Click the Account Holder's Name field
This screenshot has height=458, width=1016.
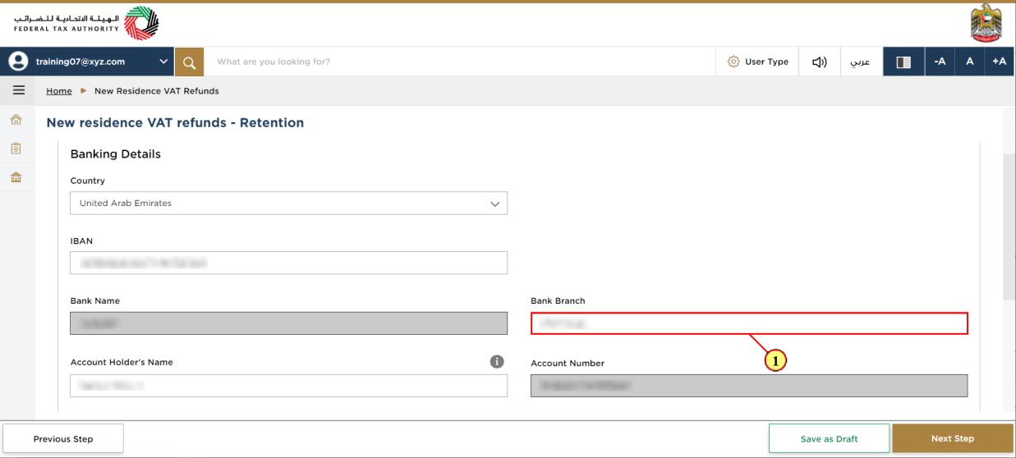[288, 386]
